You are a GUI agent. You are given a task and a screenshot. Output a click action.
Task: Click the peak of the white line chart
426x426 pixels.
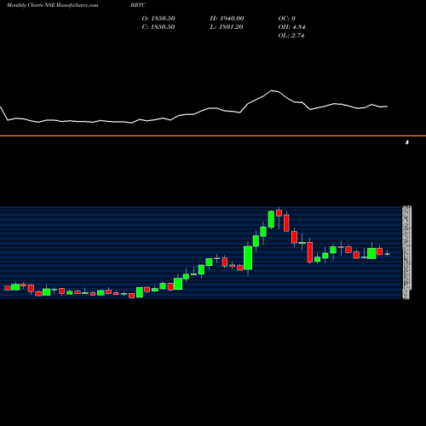click(272, 90)
